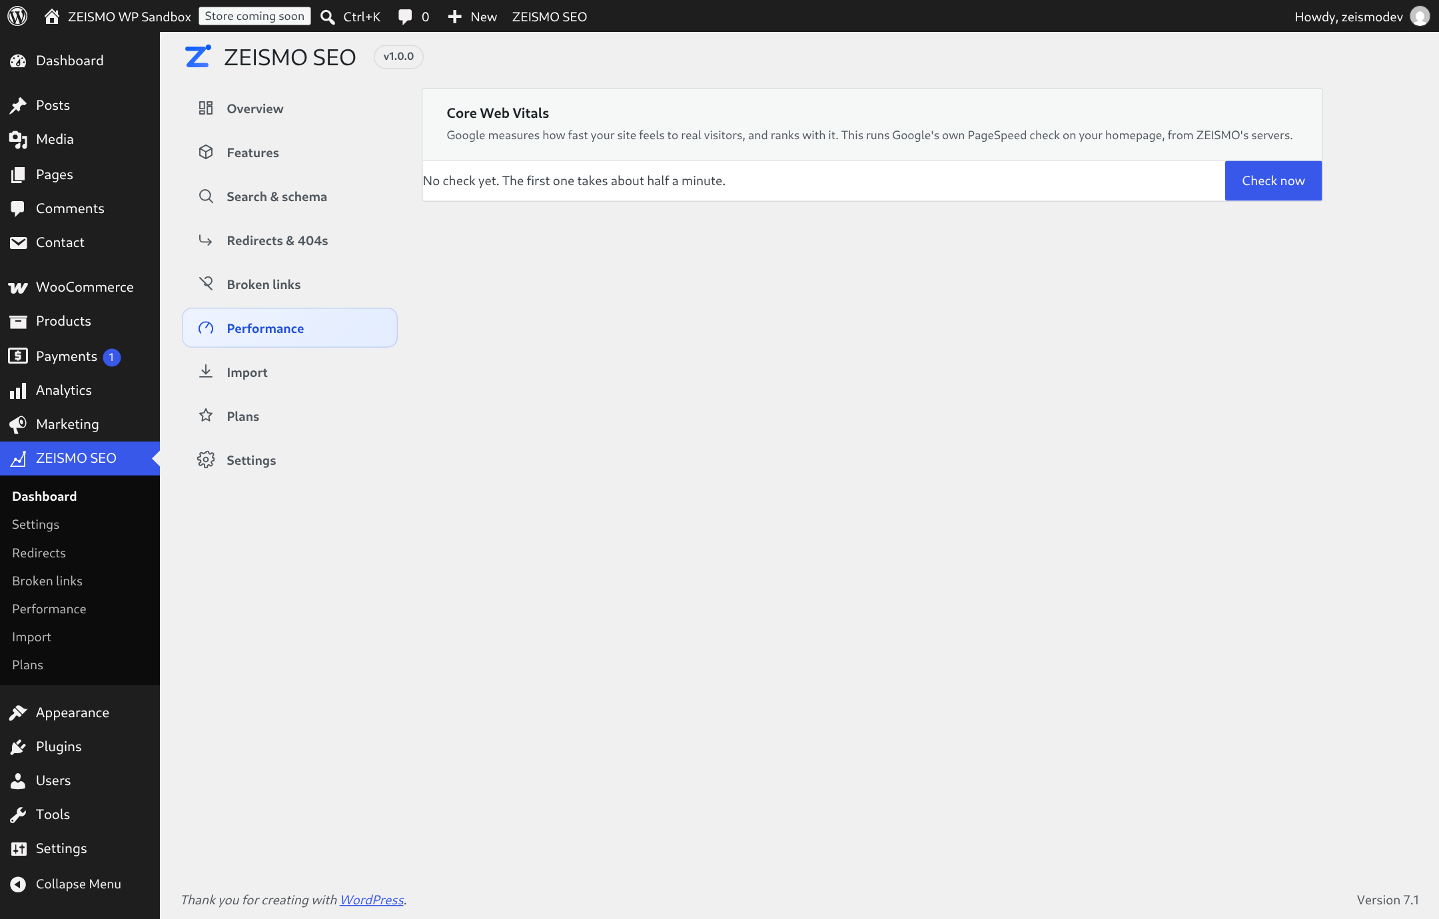Switch to the Features tab
The width and height of the screenshot is (1439, 919).
tap(290, 152)
